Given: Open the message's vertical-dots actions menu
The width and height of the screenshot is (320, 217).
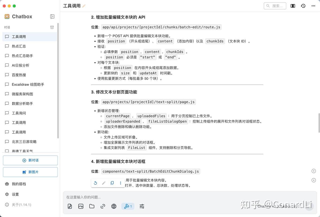Looking at the screenshot, I should (x=120, y=183).
